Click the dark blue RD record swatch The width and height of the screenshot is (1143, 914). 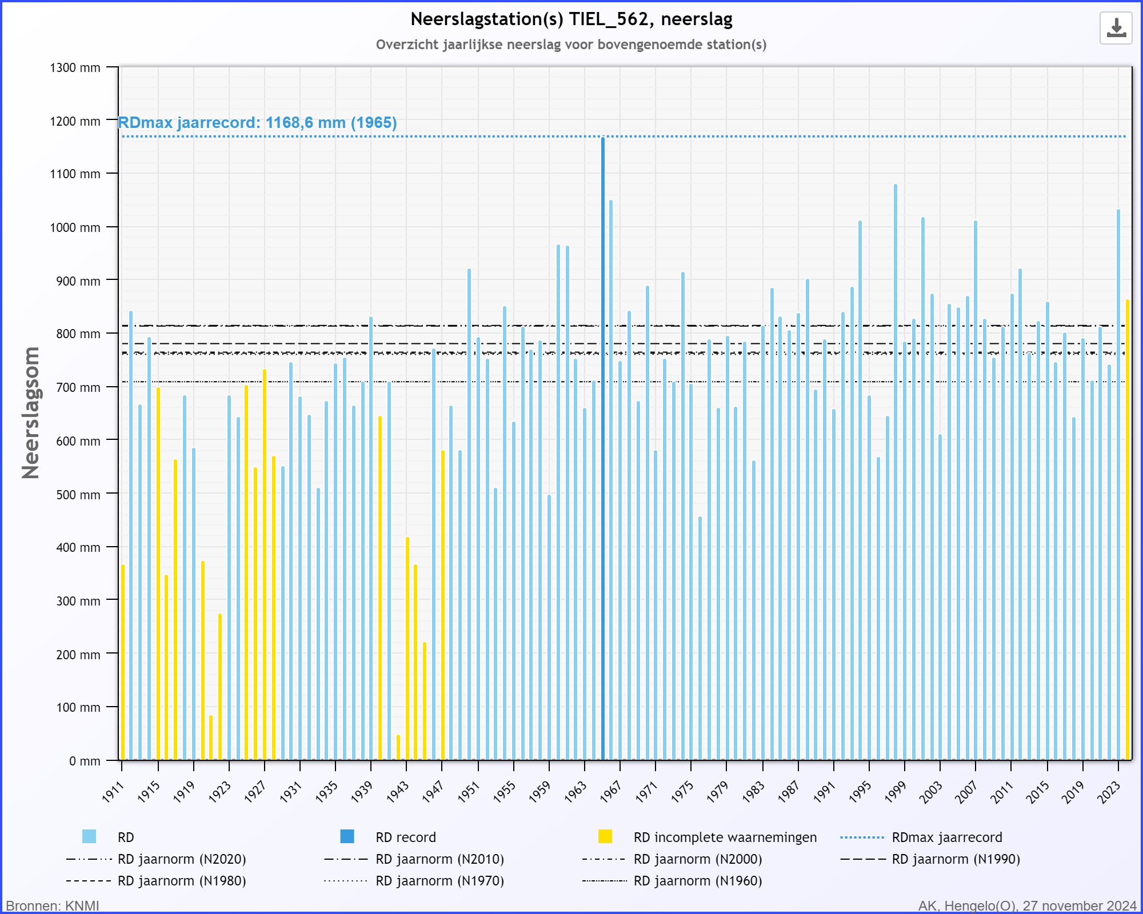click(347, 837)
